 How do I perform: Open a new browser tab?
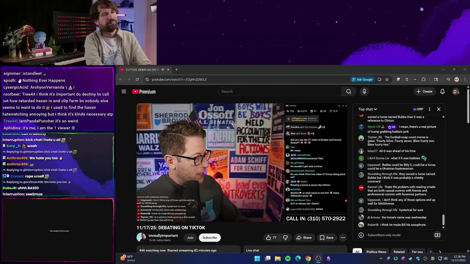point(176,70)
